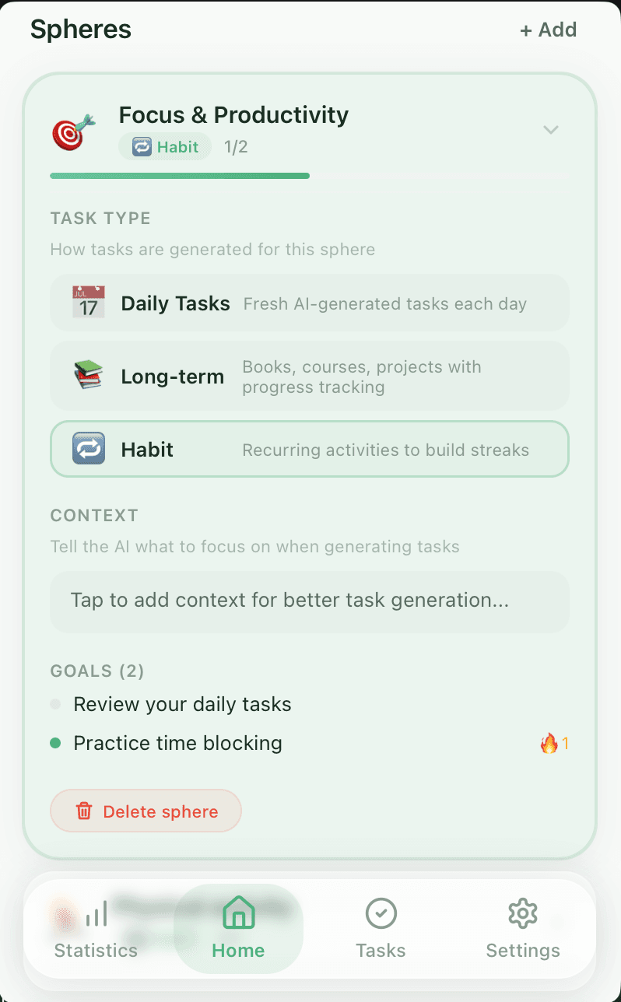Mark "Review your daily tasks" goal bullet
The image size is (621, 1002).
[55, 705]
